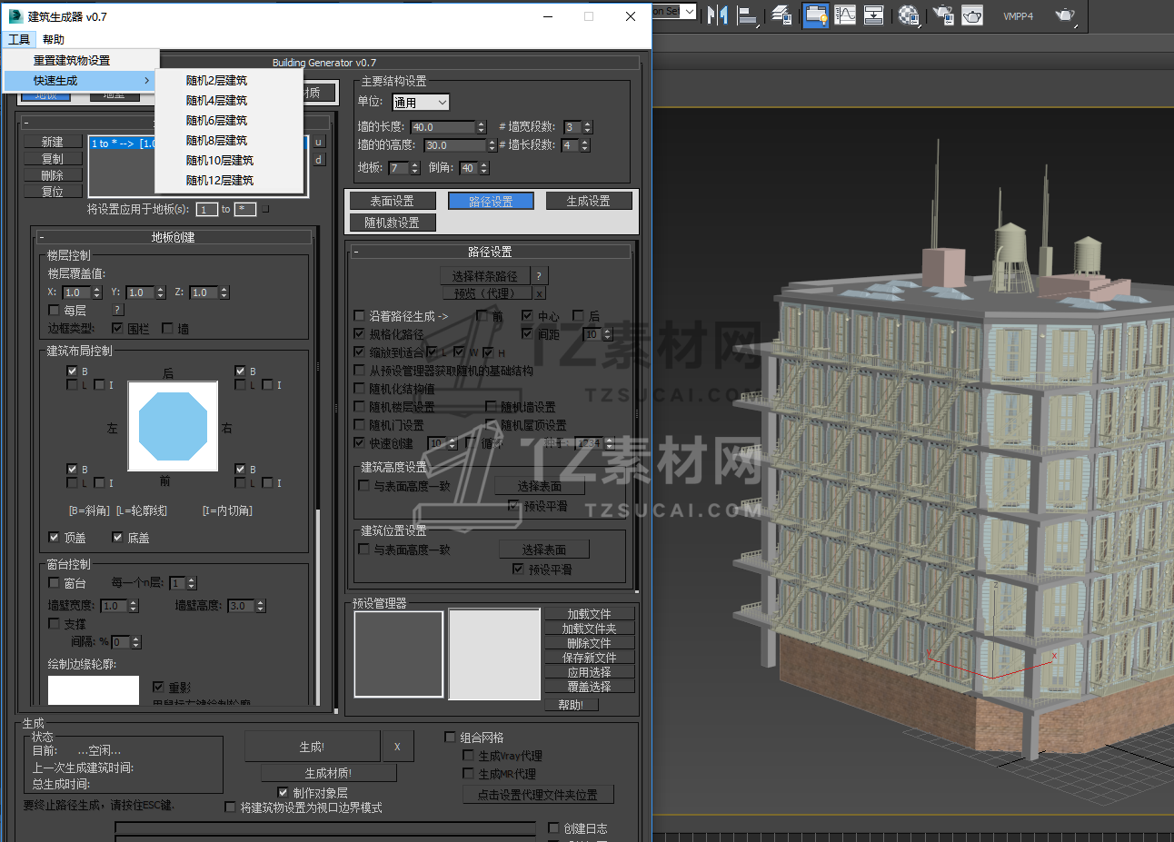Open the Curve Editor

pos(845,15)
